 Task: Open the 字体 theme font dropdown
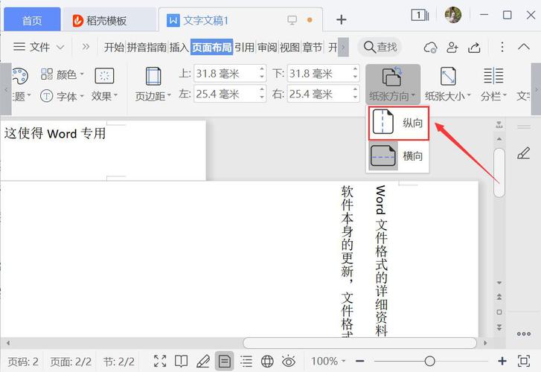point(62,96)
